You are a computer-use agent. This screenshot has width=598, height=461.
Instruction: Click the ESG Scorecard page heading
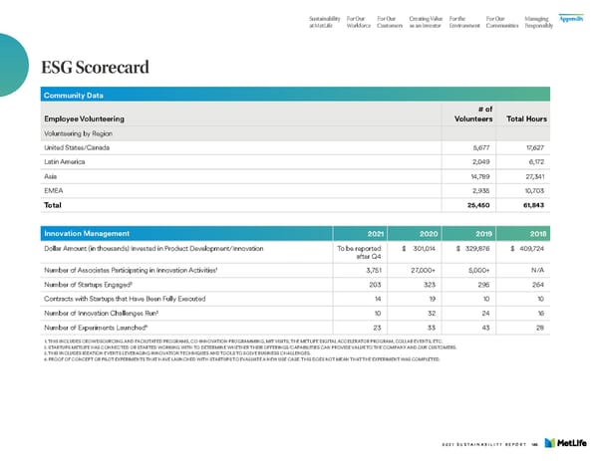point(95,67)
